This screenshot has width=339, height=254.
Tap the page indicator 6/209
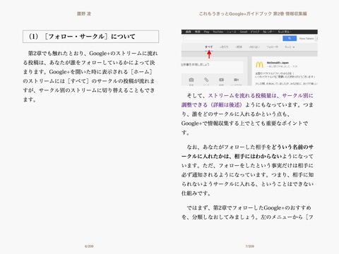(x=89, y=246)
